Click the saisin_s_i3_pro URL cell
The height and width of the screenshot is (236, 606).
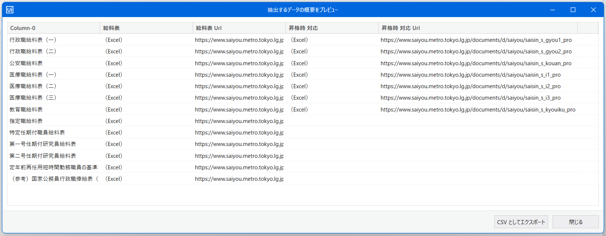tap(478, 98)
